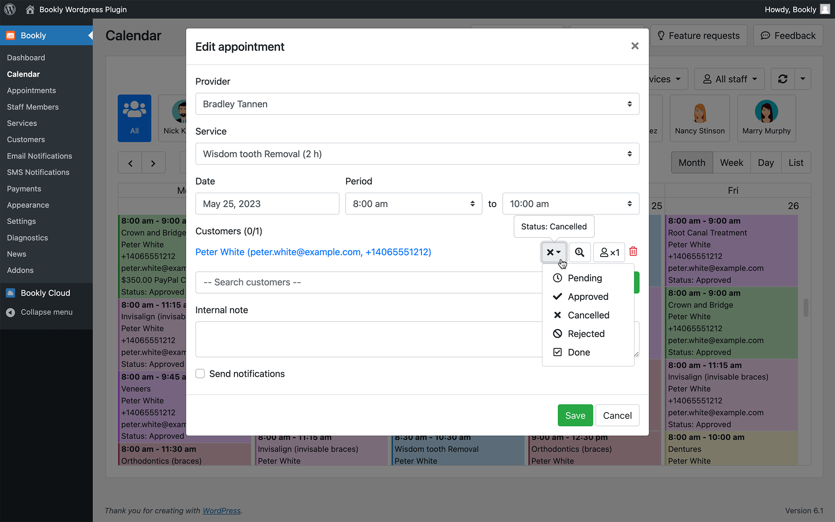835x522 pixels.
Task: Toggle the customer status dropdown button
Action: point(554,252)
